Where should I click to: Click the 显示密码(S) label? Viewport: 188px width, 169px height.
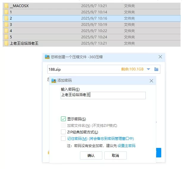pyautogui.click(x=76, y=119)
